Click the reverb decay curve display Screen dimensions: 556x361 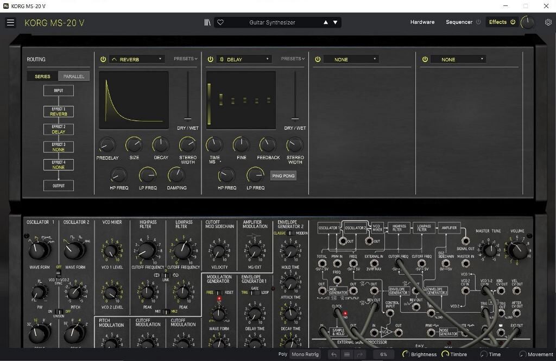coord(134,100)
